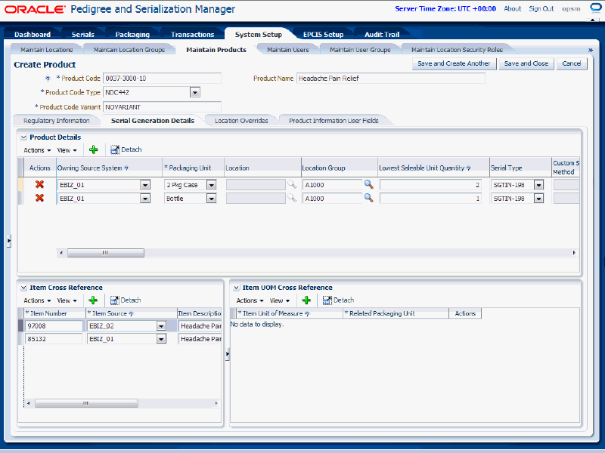This screenshot has width=605, height=453.
Task: Expand the left side panel splitter arrow
Action: 8,241
